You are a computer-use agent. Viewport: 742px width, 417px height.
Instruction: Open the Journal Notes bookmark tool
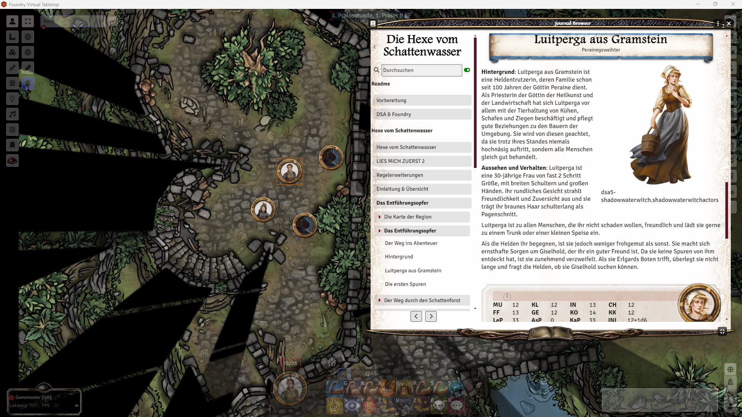point(12,145)
